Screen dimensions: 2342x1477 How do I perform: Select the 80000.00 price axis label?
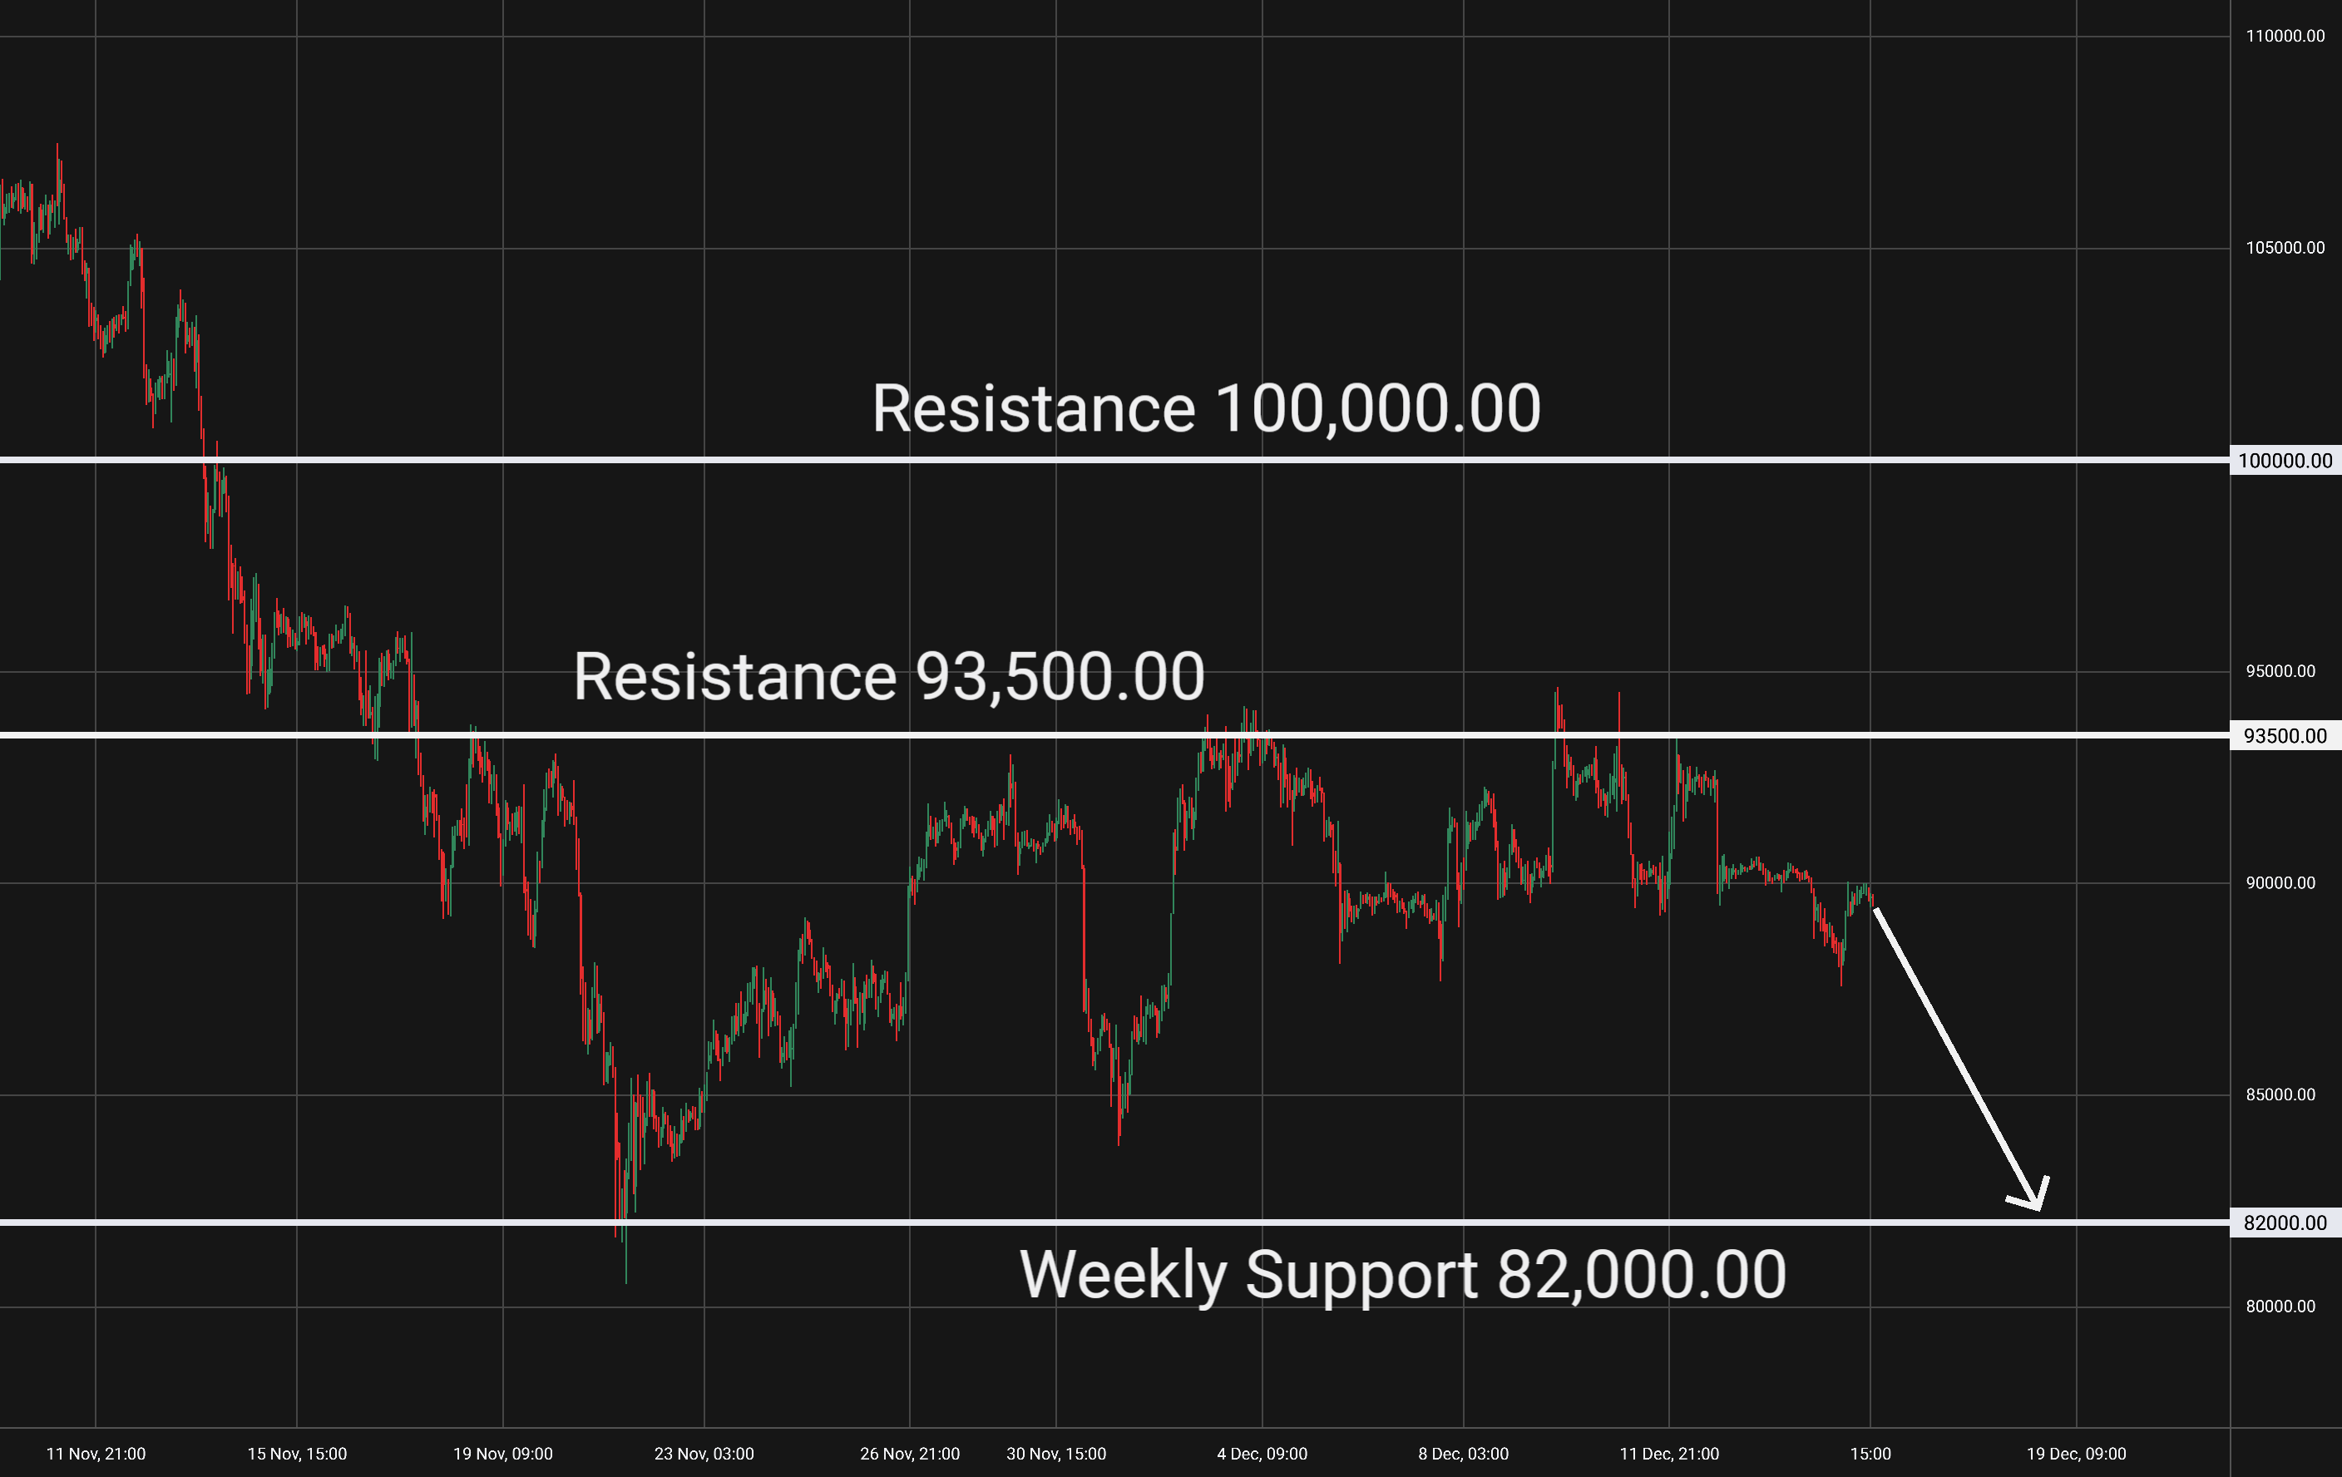click(x=2280, y=1307)
